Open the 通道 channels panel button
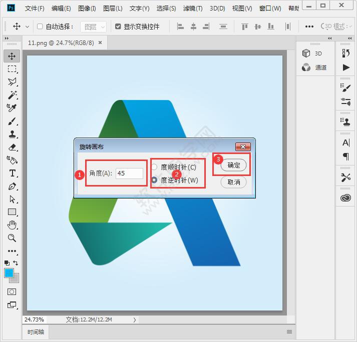Viewport: 357px width, 342px height. (314, 67)
